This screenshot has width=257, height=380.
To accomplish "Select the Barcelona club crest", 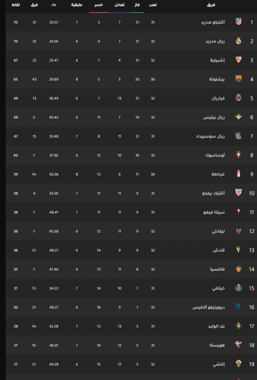I will 238,79.
